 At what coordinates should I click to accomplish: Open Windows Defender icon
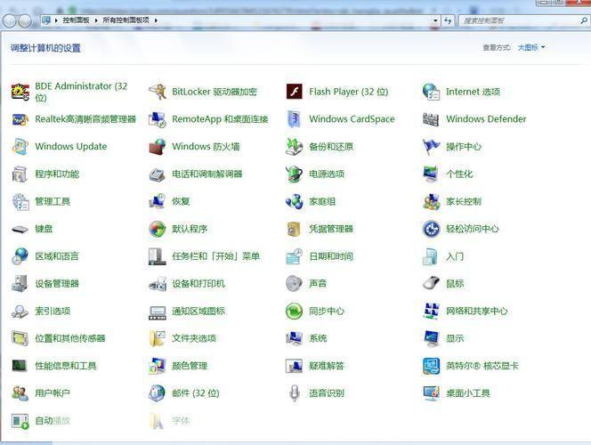[x=431, y=119]
